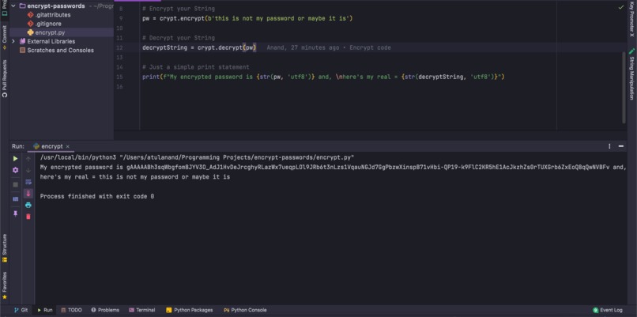Rerun the encrypt script with green play icon
Viewport: 637px width, 317px height.
(x=16, y=158)
